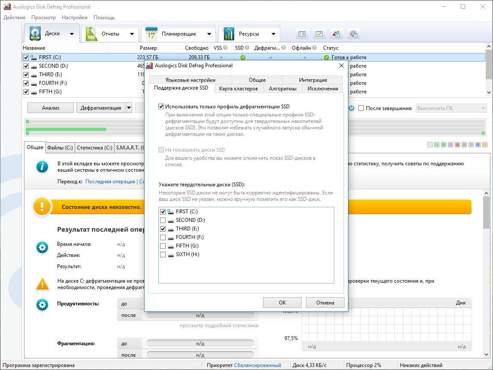Click the green status check beside Готов к работе
This screenshot has width=493, height=370.
click(x=327, y=57)
